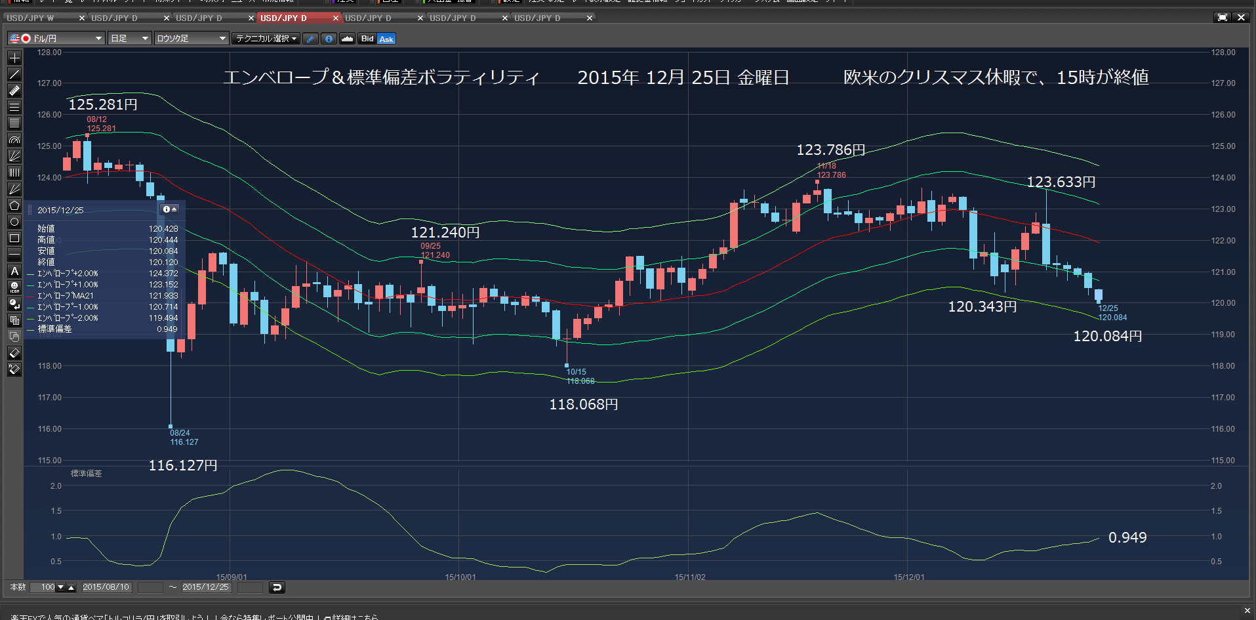Select the rectangle shape tool
The image size is (1256, 620).
14,238
